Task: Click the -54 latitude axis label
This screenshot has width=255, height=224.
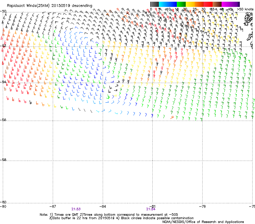Action: tap(3, 82)
